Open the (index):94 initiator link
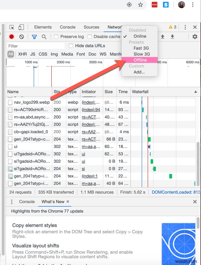201x265 pixels. tap(91, 110)
